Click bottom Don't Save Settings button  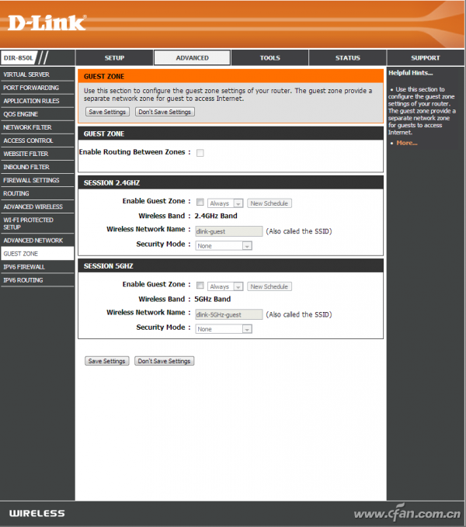coord(164,361)
